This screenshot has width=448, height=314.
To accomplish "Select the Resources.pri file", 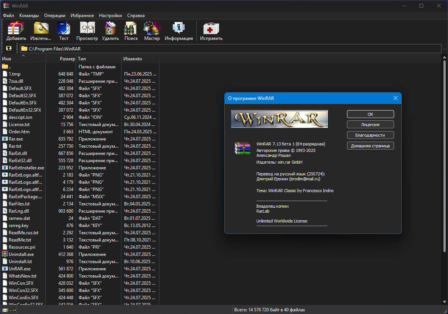I will tap(22, 247).
